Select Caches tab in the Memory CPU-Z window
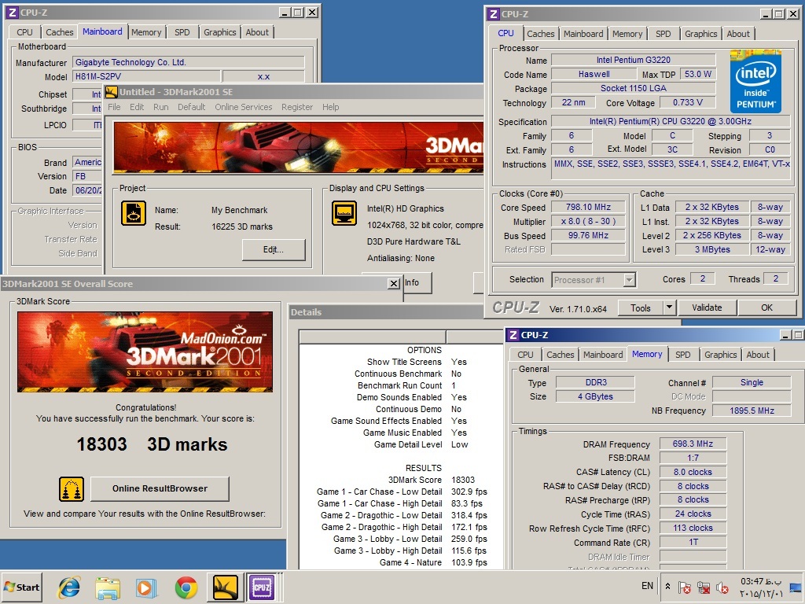 pyautogui.click(x=560, y=355)
